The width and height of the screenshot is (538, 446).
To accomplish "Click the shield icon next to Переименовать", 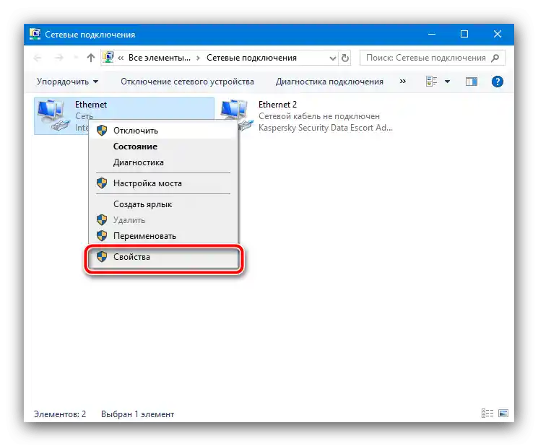I will coord(102,236).
